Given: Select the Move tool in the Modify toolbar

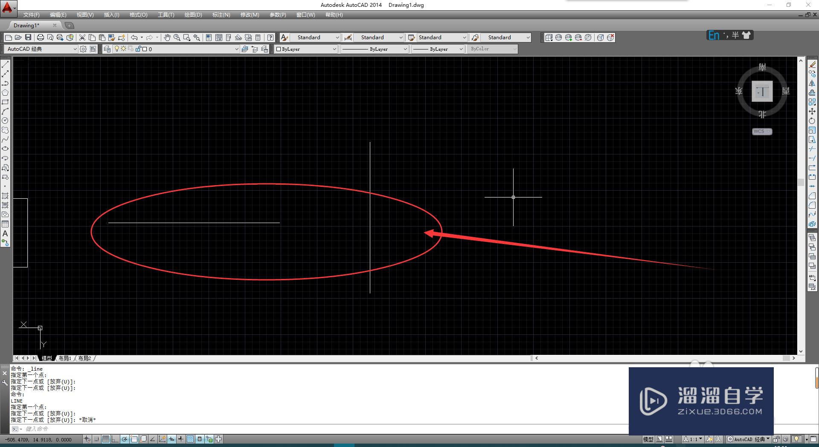Looking at the screenshot, I should tap(812, 111).
